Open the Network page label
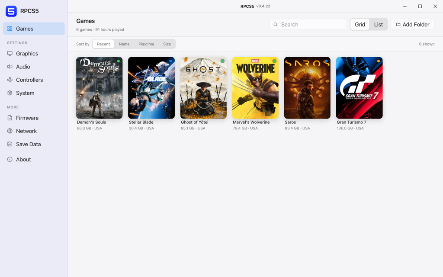443x277 pixels. (26, 131)
